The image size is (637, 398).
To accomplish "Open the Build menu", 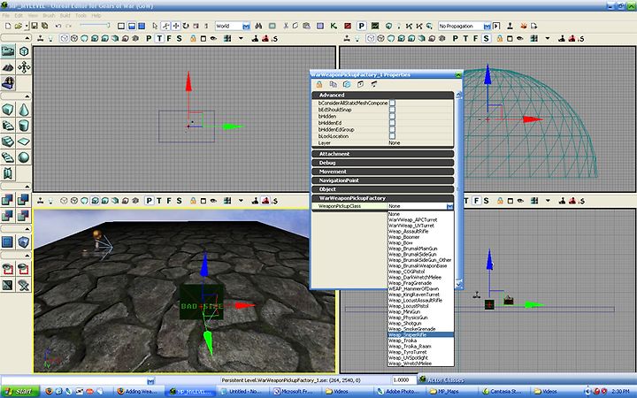I will [65, 15].
